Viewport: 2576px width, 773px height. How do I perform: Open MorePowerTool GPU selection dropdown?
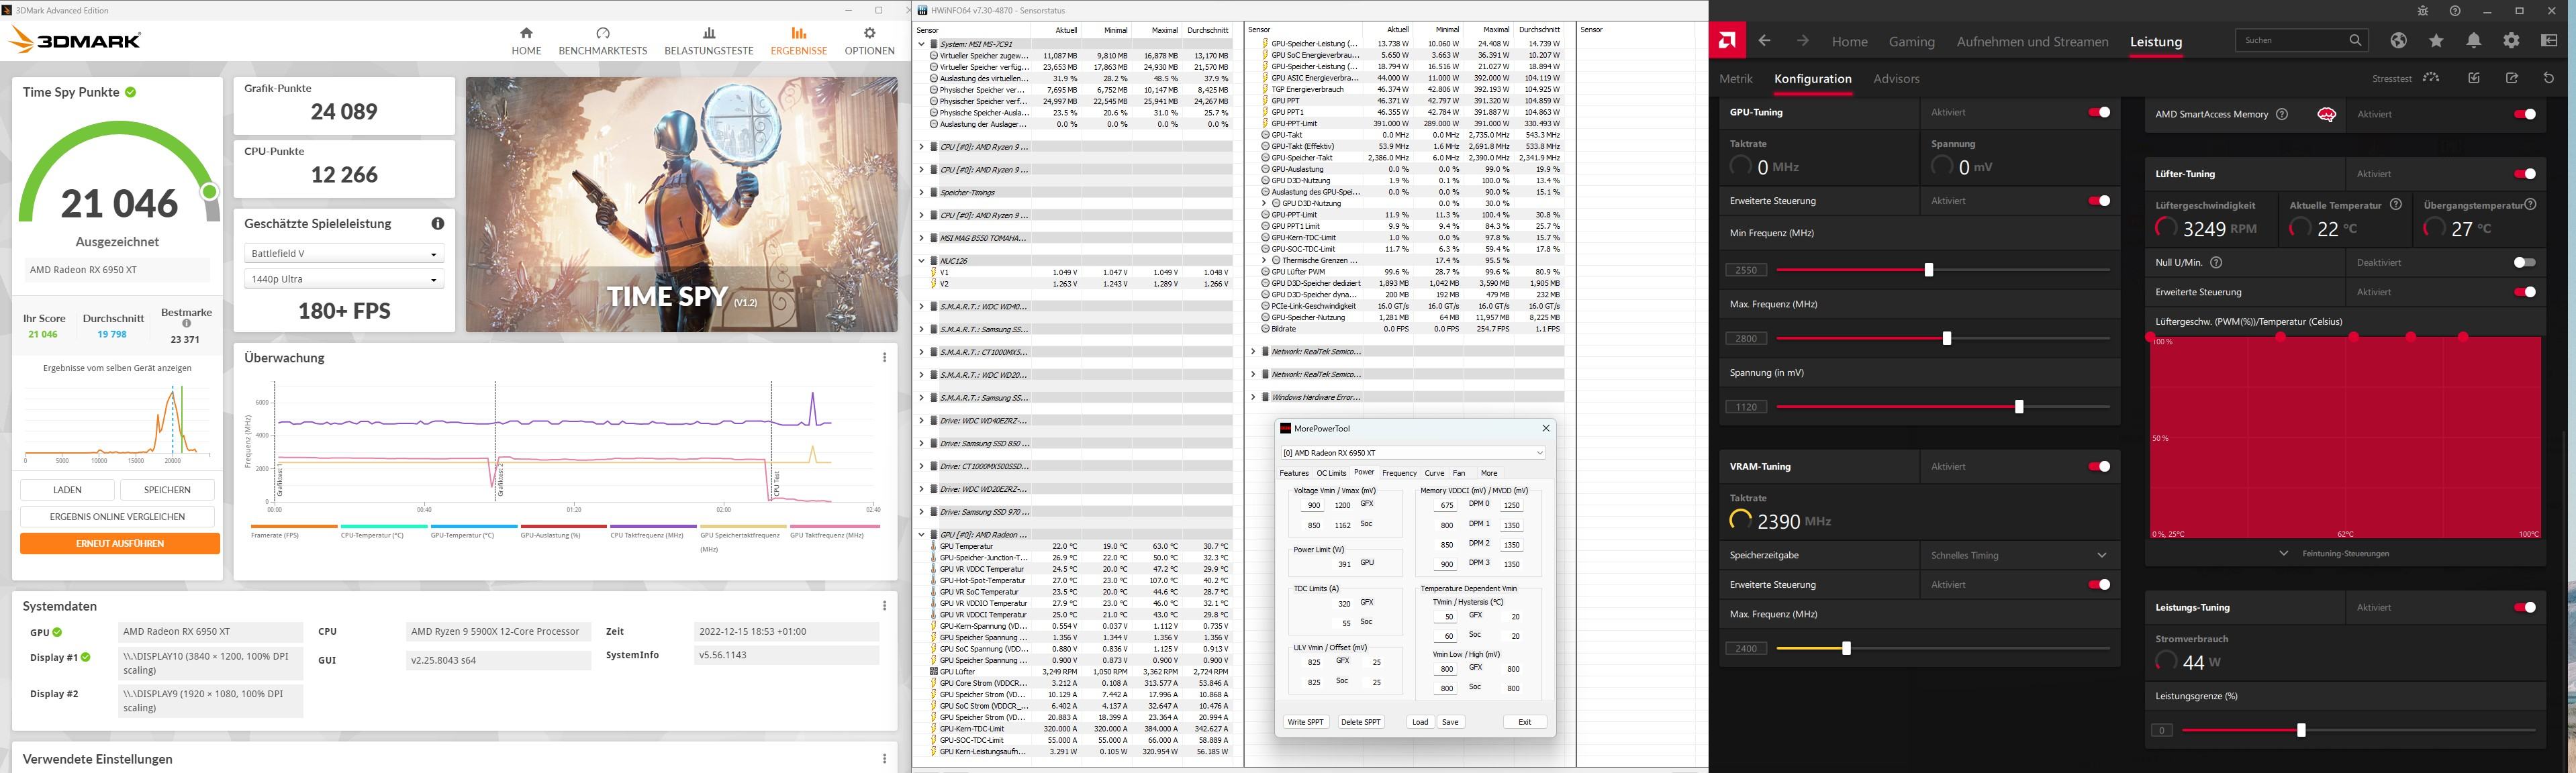[x=1413, y=453]
